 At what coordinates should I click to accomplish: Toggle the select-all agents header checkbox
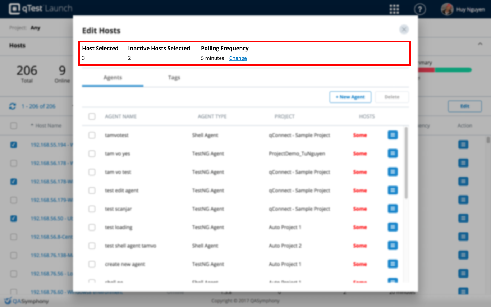(x=92, y=116)
